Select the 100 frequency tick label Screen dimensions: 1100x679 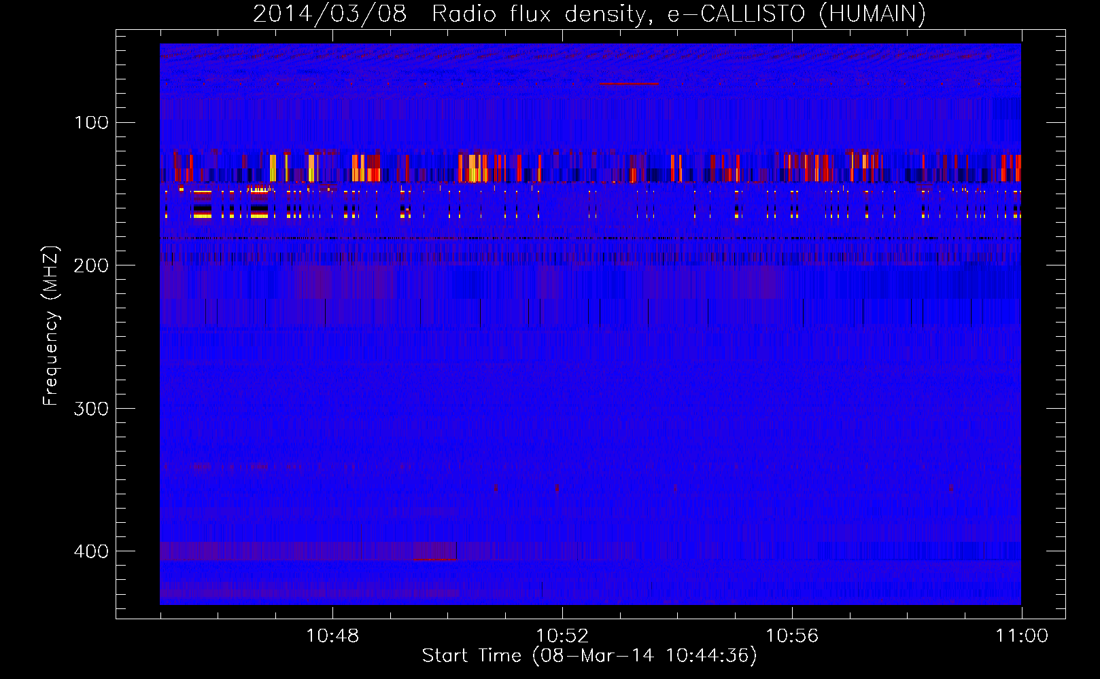[x=92, y=123]
